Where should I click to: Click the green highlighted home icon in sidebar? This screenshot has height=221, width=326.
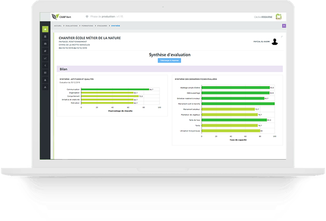[45, 29]
